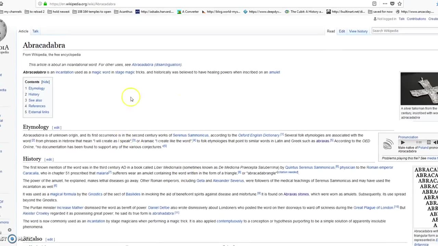Viewport: 438px width, 246px height.
Task: Follow the 'stage magic' link
Action: 125,72
